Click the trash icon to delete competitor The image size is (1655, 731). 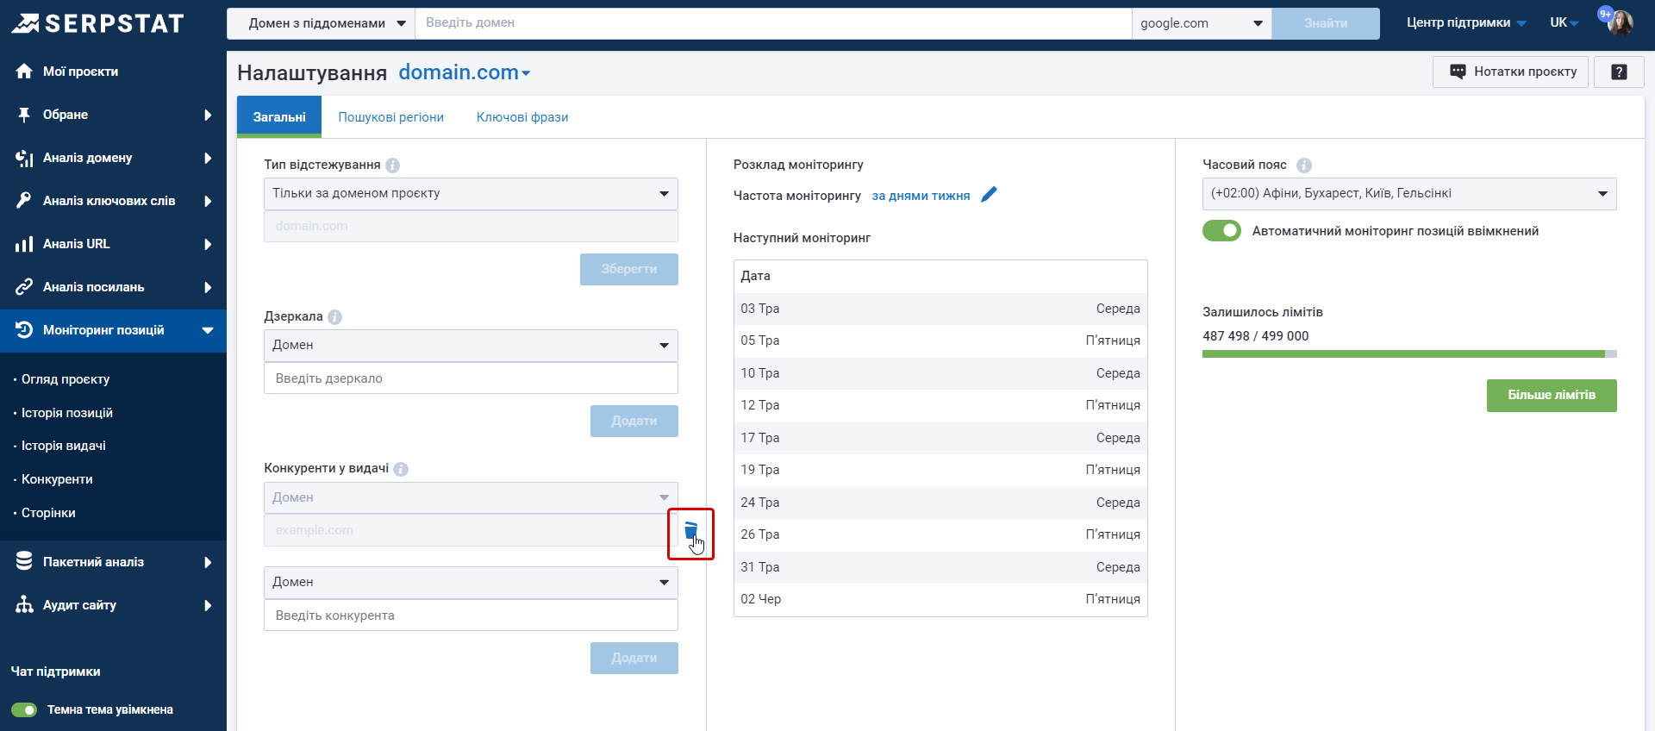(690, 531)
